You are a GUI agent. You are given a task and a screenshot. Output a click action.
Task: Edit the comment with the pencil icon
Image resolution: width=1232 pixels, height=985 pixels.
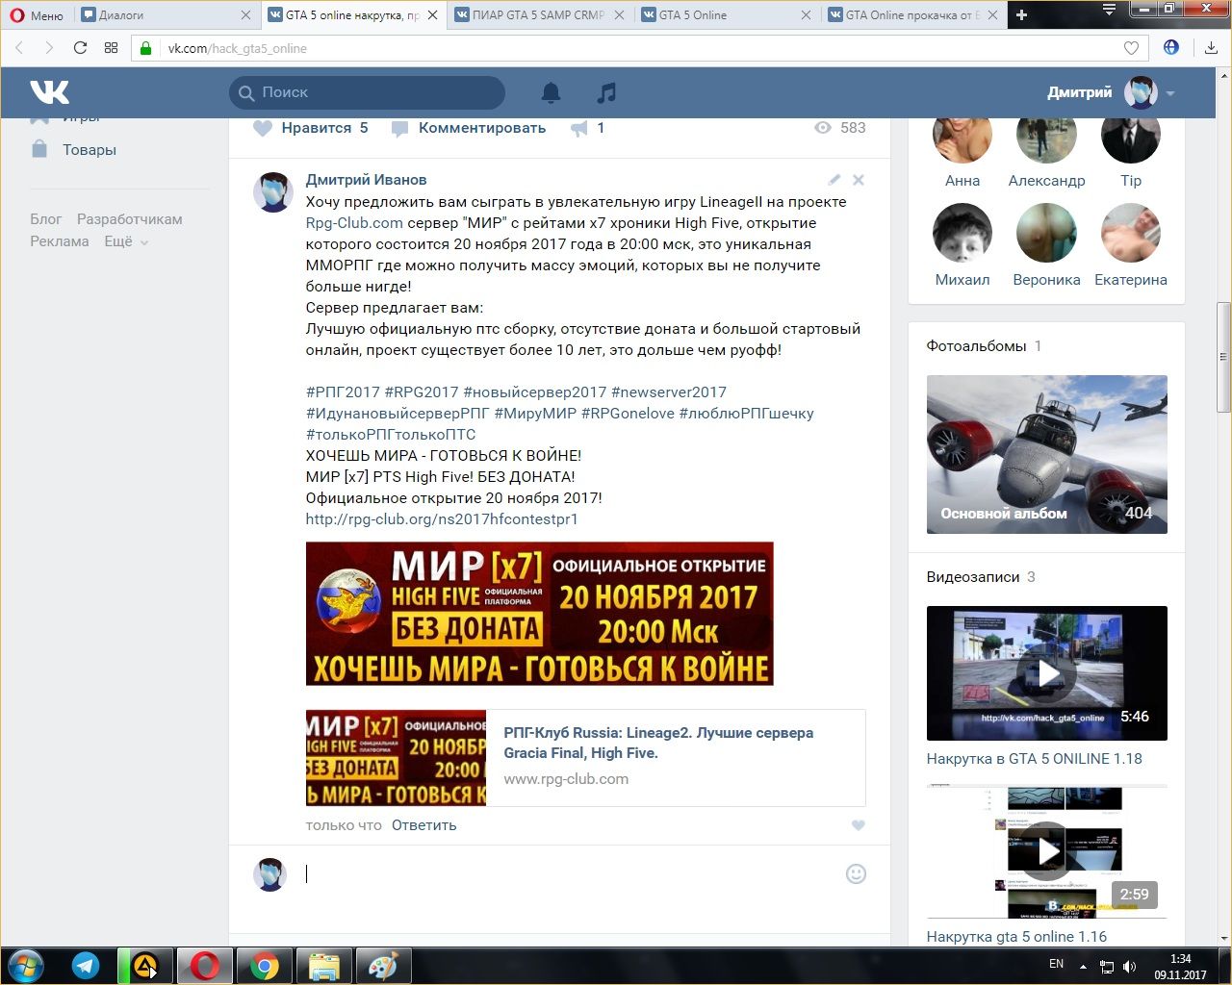pos(834,180)
